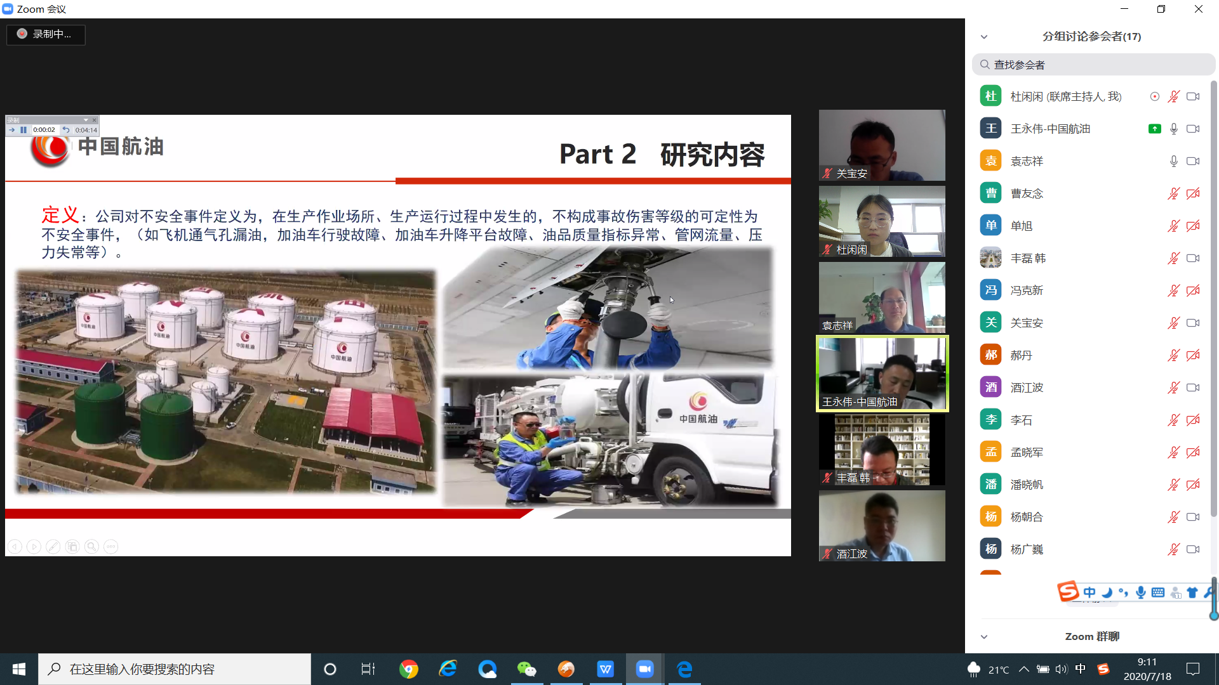The width and height of the screenshot is (1219, 685).
Task: Click the slideshow pen tool icon
Action: click(x=53, y=547)
